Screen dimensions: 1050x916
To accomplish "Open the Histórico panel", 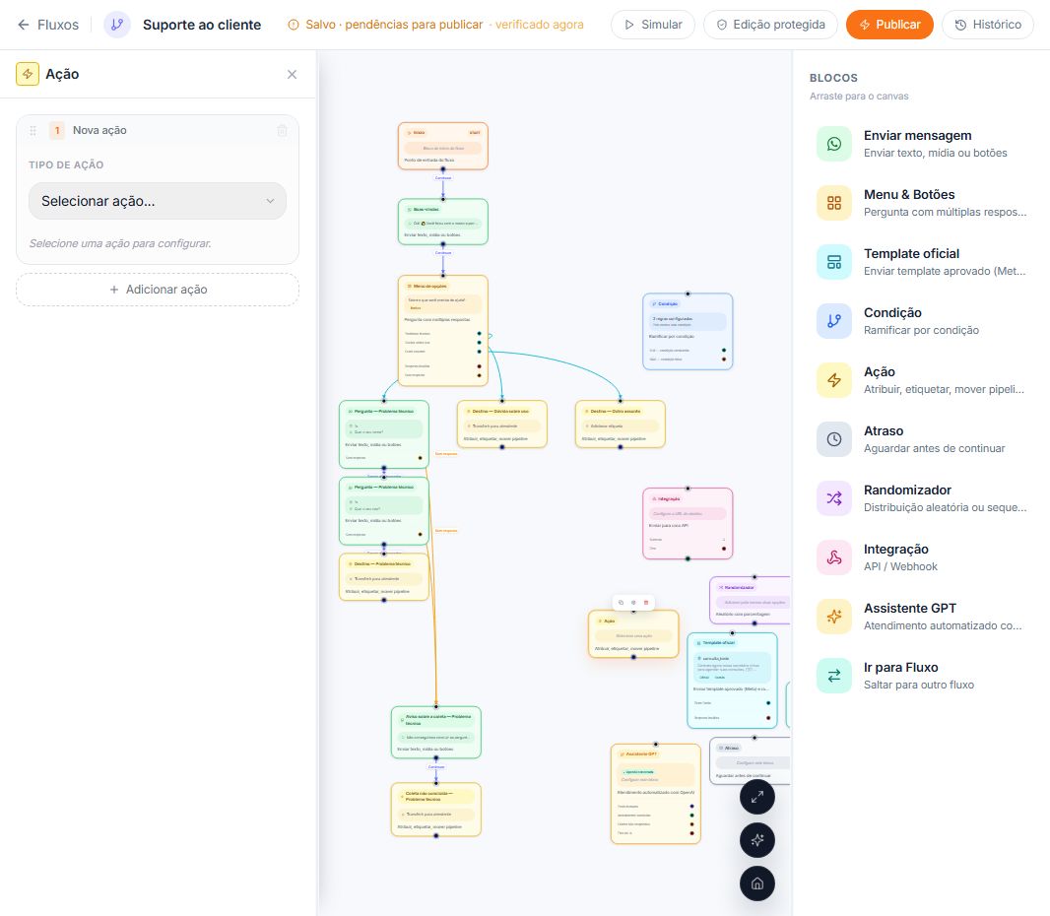I will pos(988,25).
